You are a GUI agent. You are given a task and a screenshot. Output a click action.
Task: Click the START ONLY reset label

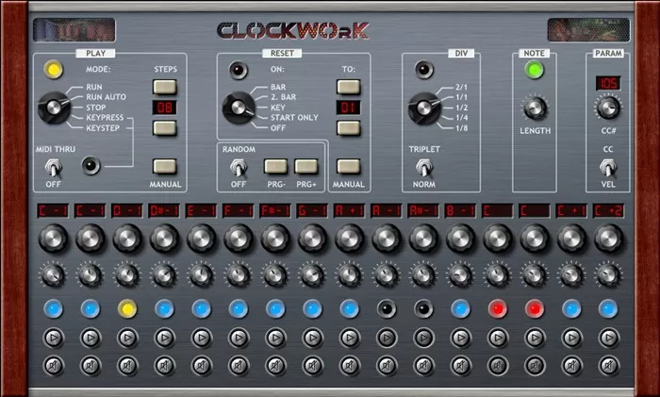[x=294, y=118]
